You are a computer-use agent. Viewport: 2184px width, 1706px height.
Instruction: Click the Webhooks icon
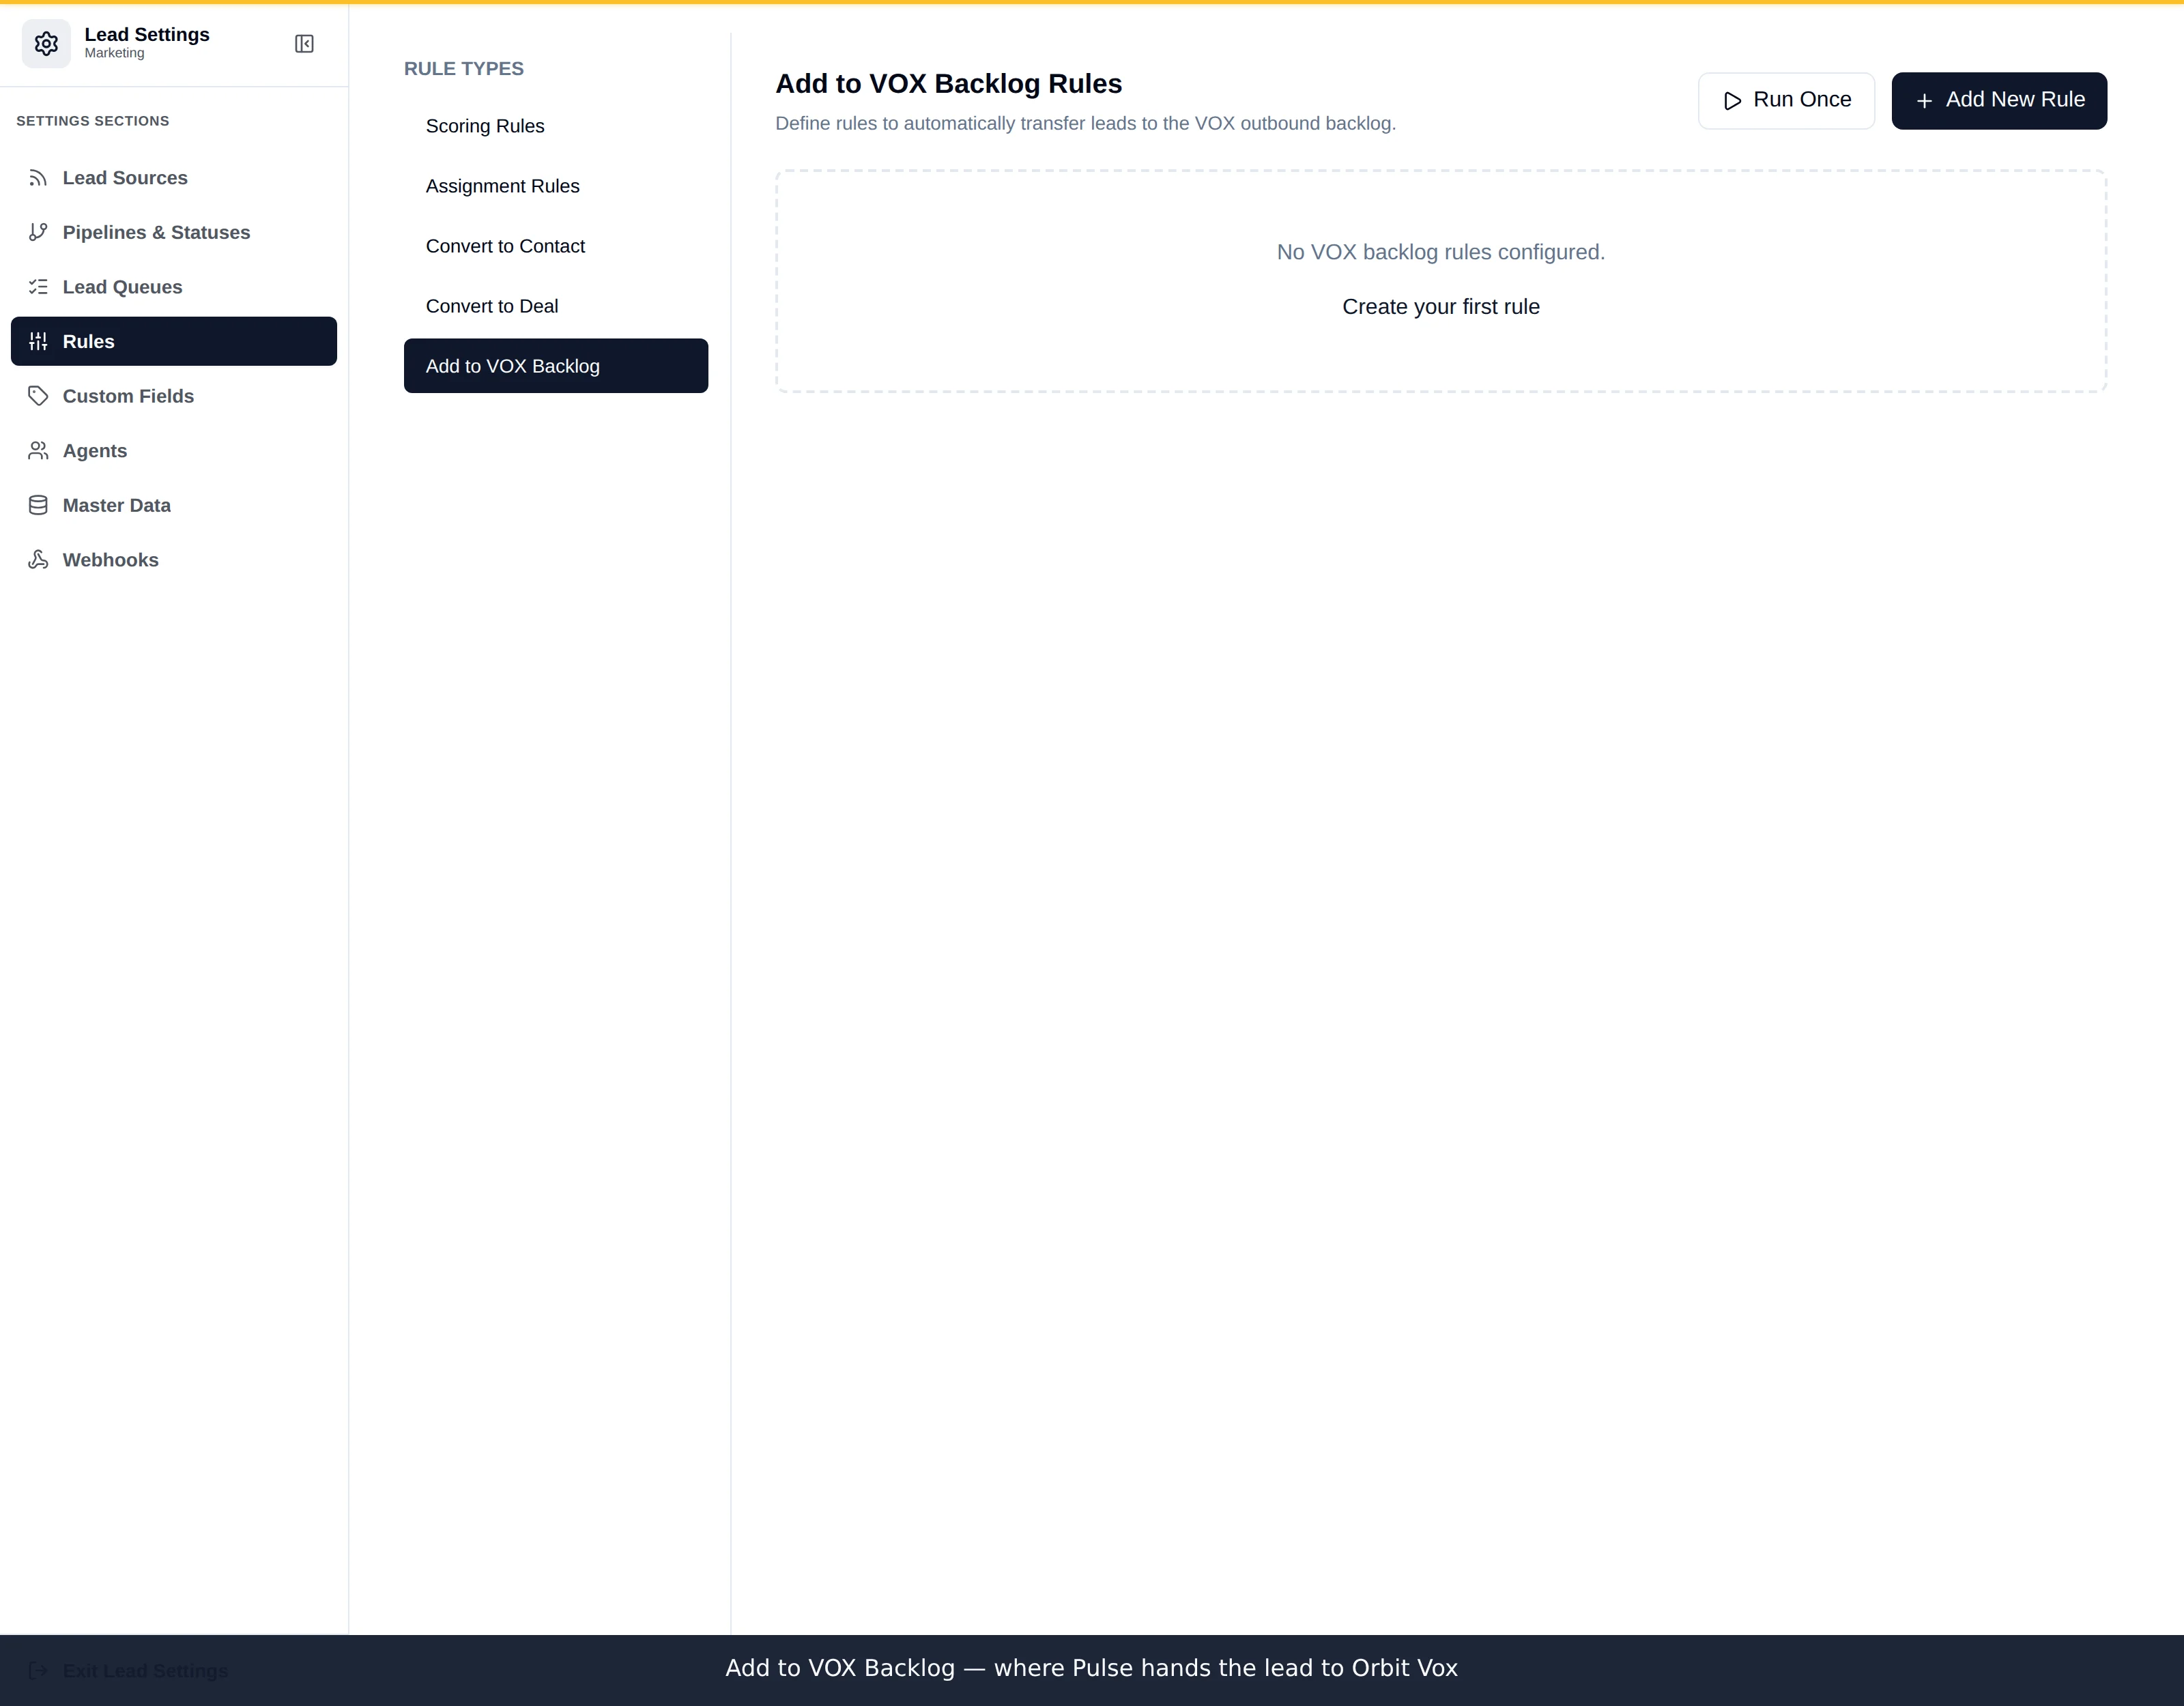tap(38, 560)
